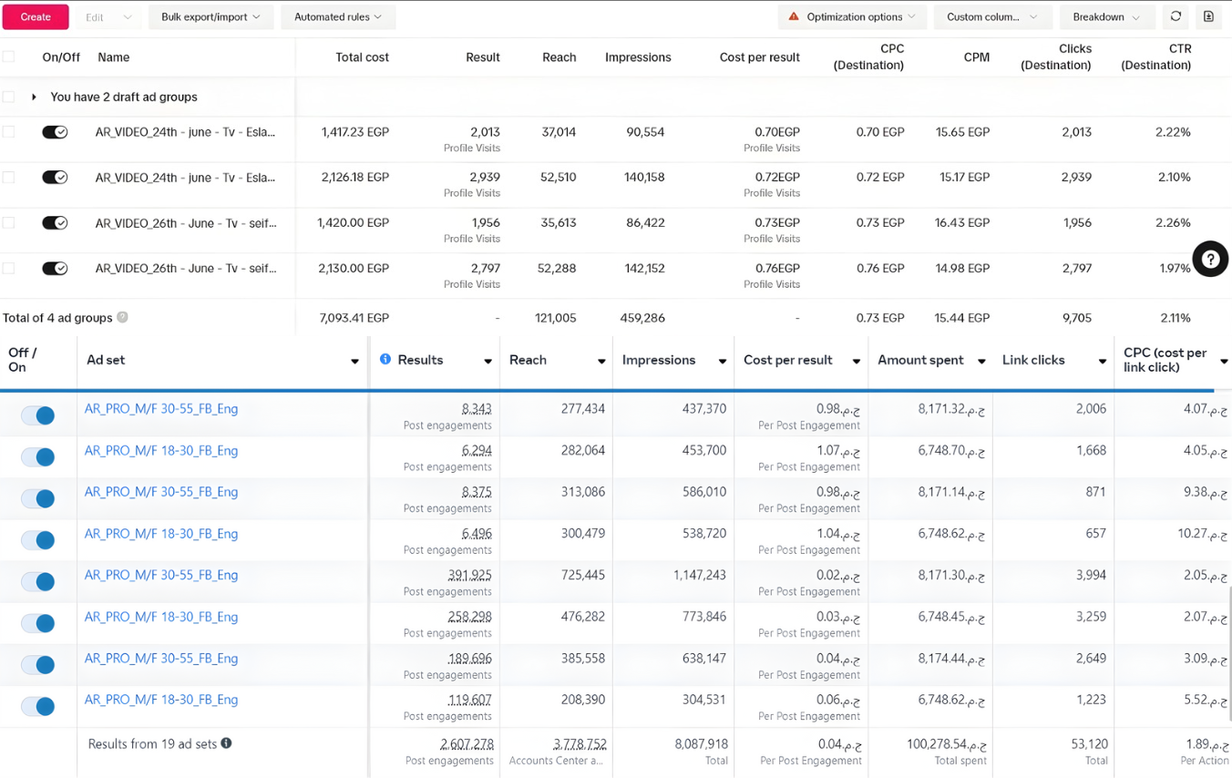Open the Custom columns dropdown
The height and width of the screenshot is (778, 1232).
coord(991,17)
